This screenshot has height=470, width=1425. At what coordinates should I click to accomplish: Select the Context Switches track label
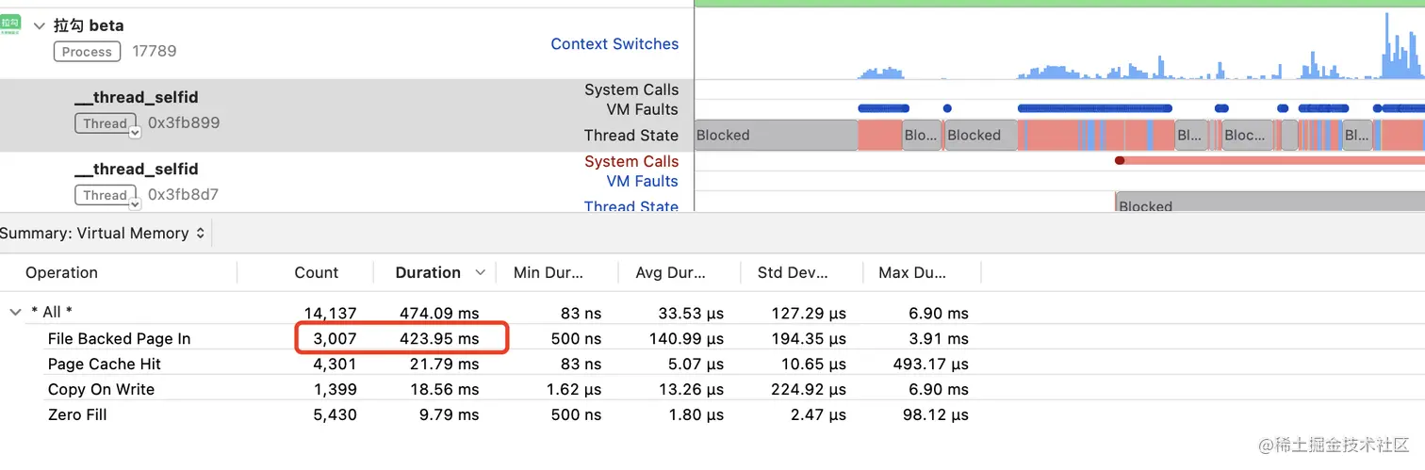tap(614, 44)
